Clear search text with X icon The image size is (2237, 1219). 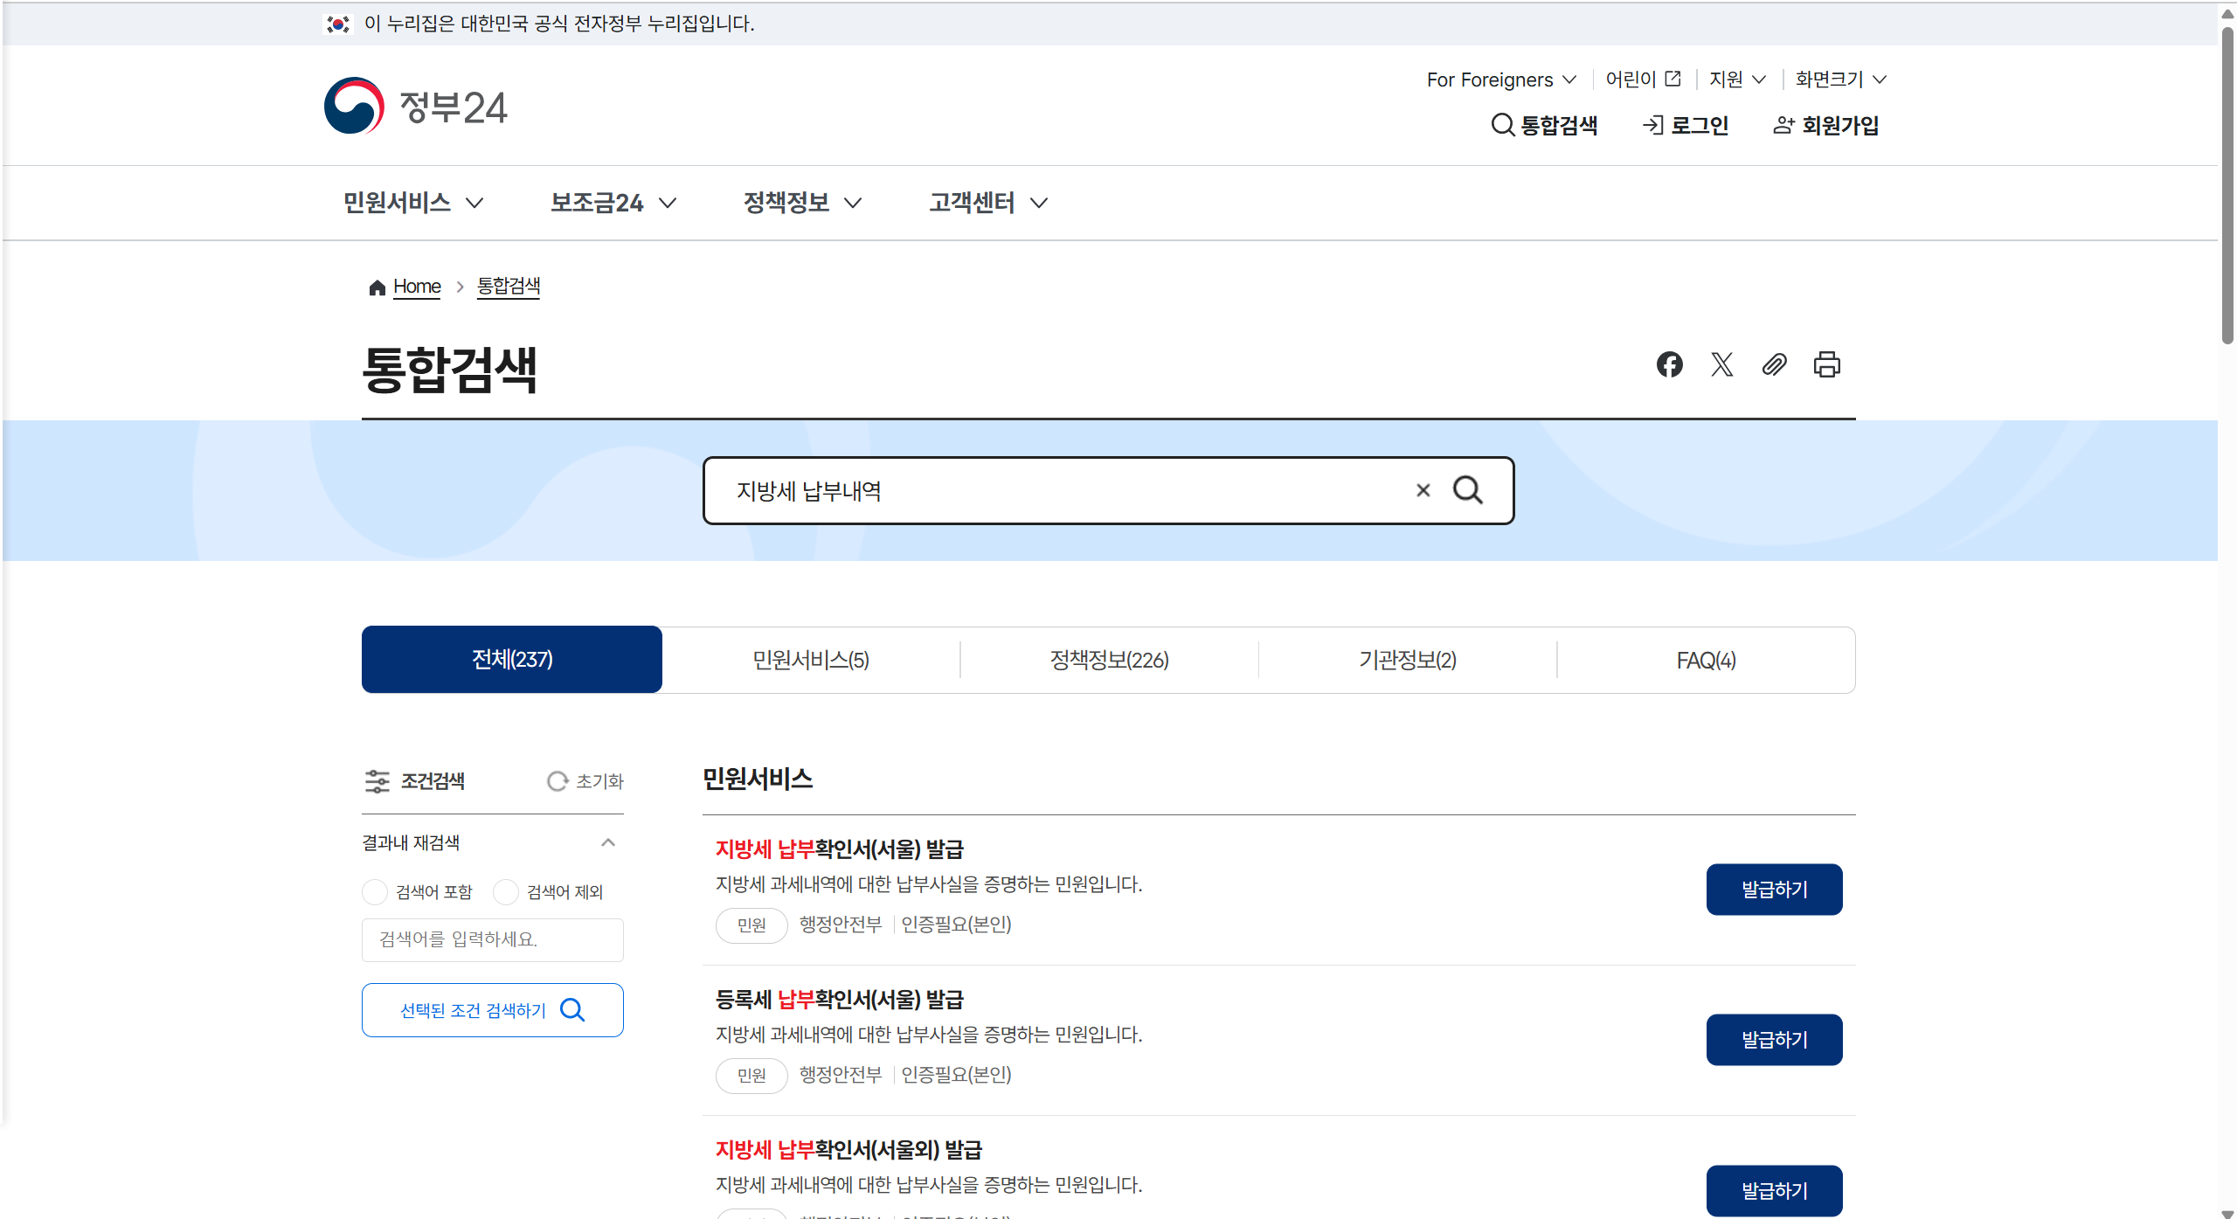1423,490
